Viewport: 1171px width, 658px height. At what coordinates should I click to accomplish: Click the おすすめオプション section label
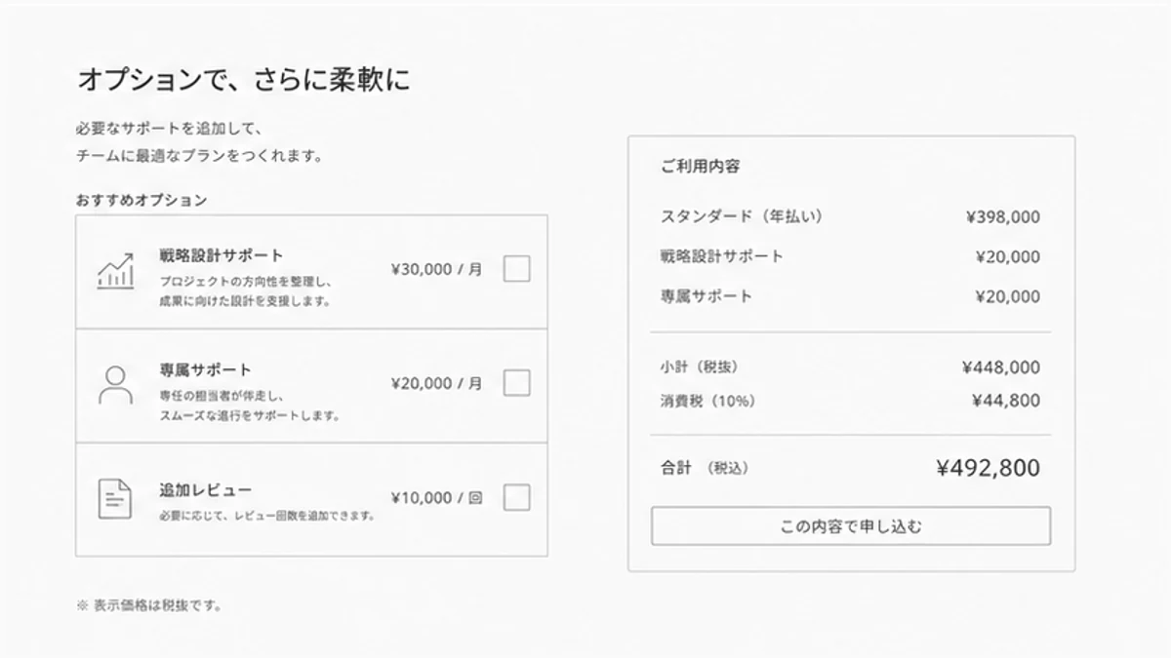[141, 200]
